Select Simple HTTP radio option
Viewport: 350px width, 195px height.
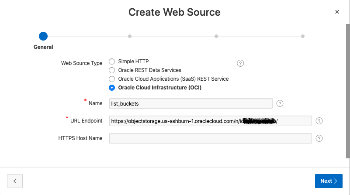pyautogui.click(x=112, y=62)
